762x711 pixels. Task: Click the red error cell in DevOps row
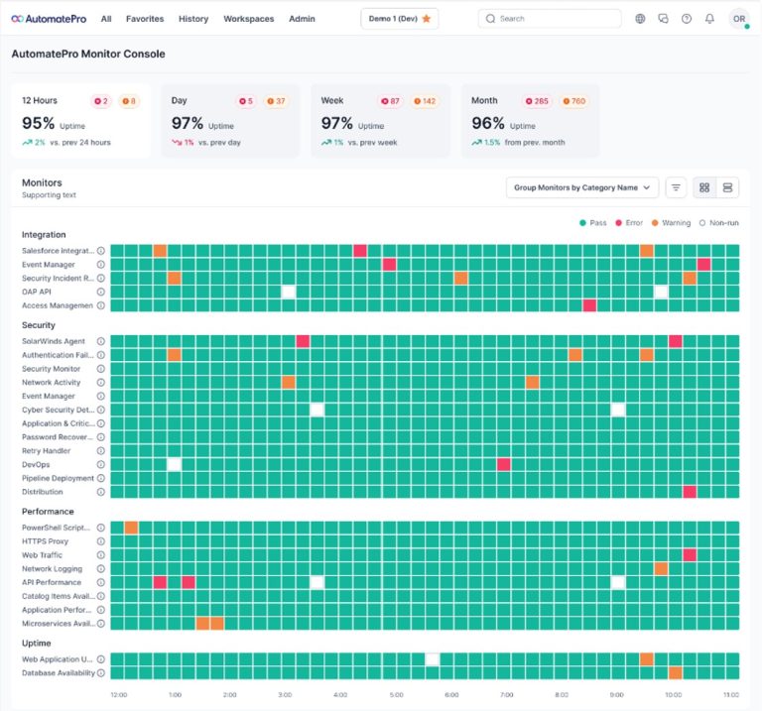(503, 464)
